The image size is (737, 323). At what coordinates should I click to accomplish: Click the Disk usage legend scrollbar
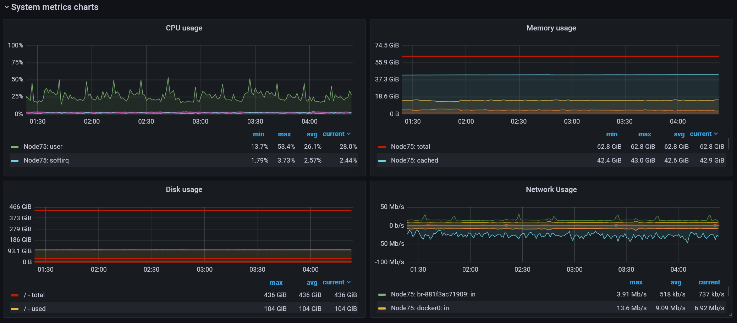(x=361, y=291)
